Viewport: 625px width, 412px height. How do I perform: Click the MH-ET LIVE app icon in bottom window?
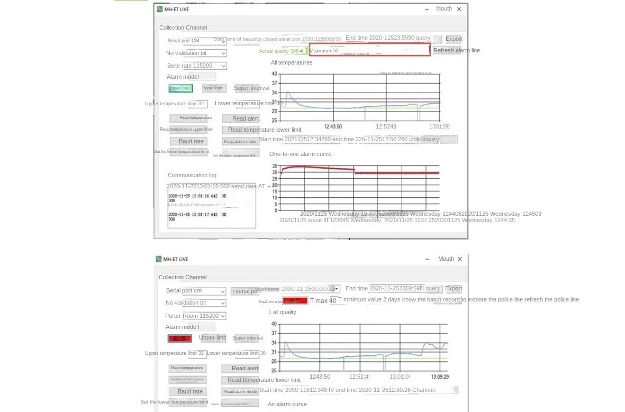coord(159,259)
